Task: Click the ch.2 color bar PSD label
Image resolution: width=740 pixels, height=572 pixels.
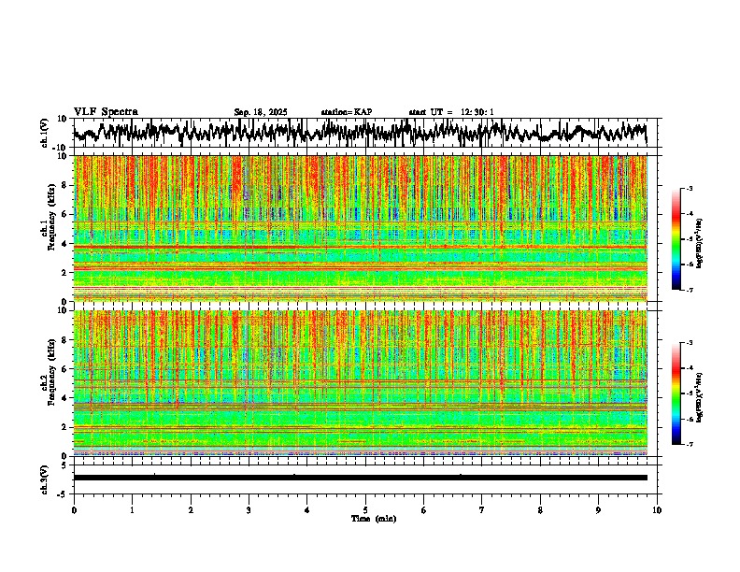Action: [700, 397]
